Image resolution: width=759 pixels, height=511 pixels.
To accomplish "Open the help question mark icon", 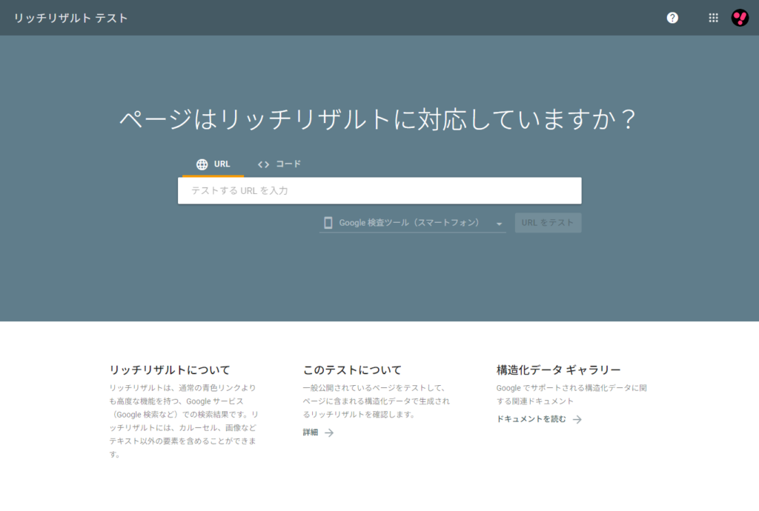I will 672,18.
